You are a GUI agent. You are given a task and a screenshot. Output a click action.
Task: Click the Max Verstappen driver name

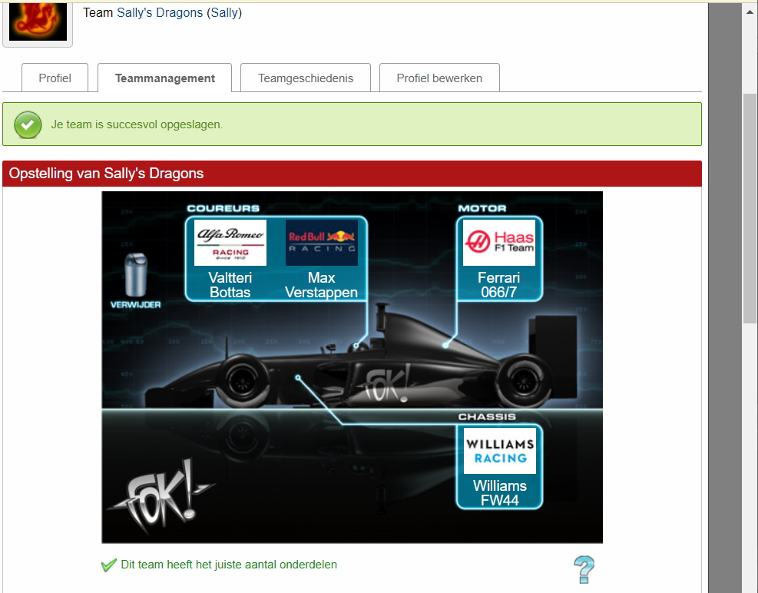coord(322,285)
